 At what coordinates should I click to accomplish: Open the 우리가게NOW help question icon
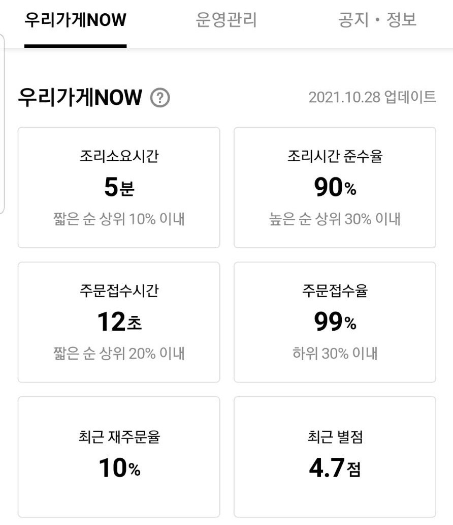pyautogui.click(x=160, y=98)
